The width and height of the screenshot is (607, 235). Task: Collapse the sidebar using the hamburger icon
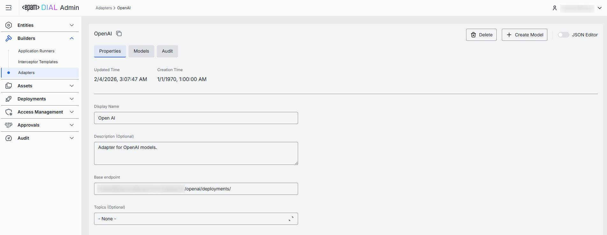pos(9,8)
